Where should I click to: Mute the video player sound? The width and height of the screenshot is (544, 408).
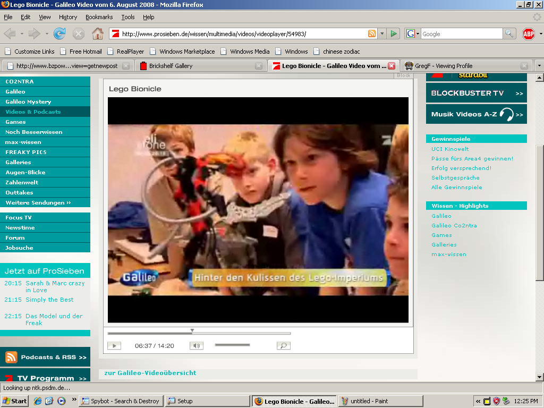click(197, 345)
